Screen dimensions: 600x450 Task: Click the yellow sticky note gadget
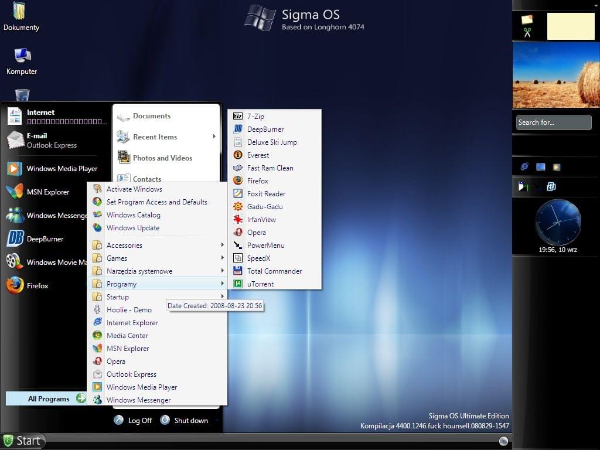(x=571, y=26)
